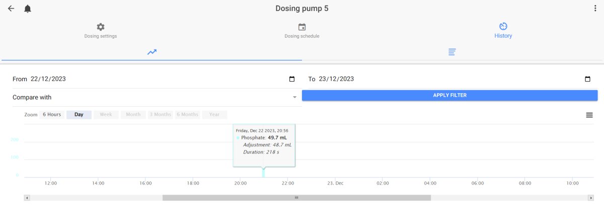The width and height of the screenshot is (604, 207).
Task: Click the chart scrollbar right arrow
Action: click(x=591, y=198)
